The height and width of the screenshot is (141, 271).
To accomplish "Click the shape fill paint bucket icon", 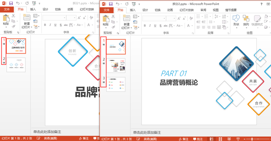I will 266,16.
